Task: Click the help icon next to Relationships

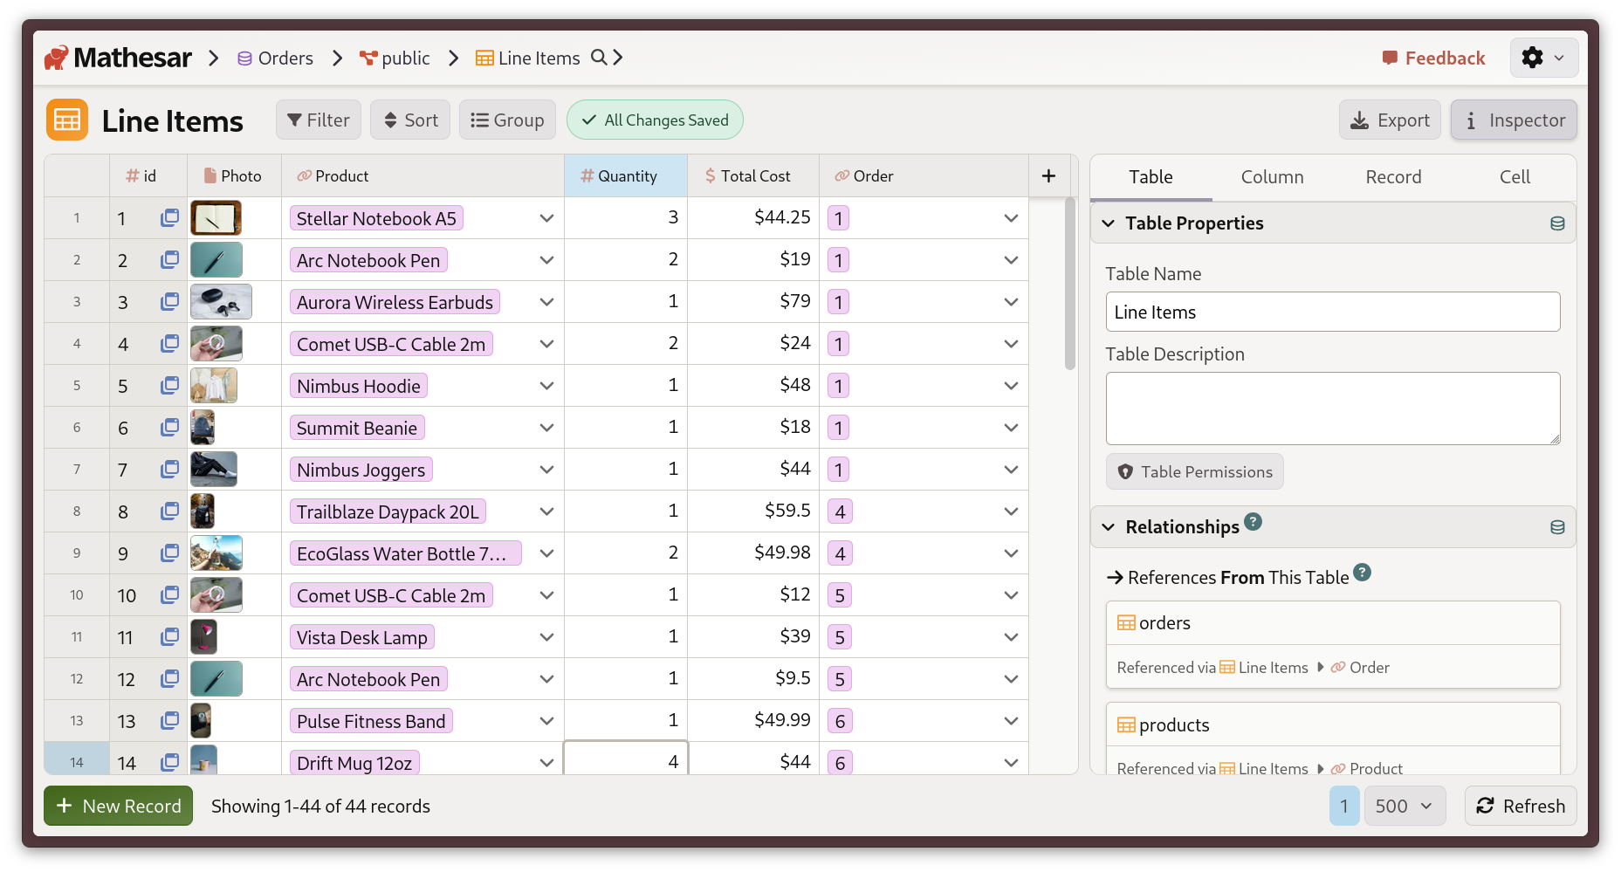Action: [1253, 522]
